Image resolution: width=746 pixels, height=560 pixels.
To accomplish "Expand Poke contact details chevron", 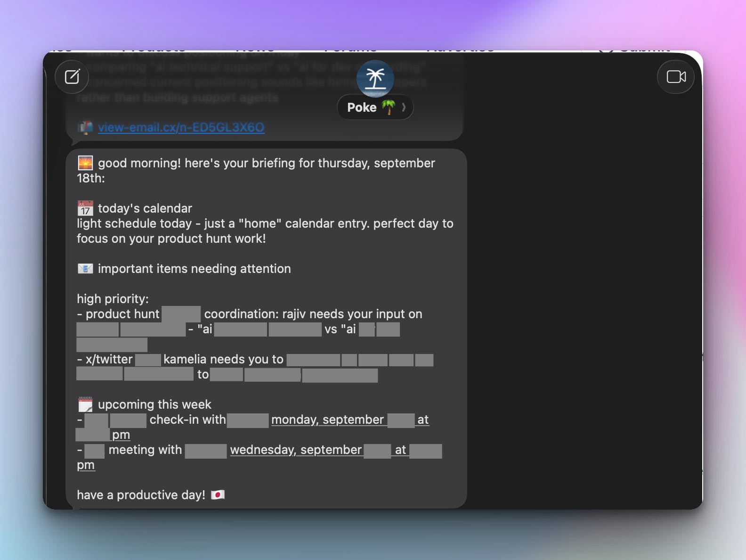I will tap(404, 107).
